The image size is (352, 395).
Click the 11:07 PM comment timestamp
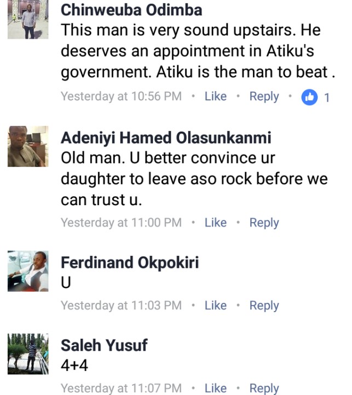tap(121, 388)
